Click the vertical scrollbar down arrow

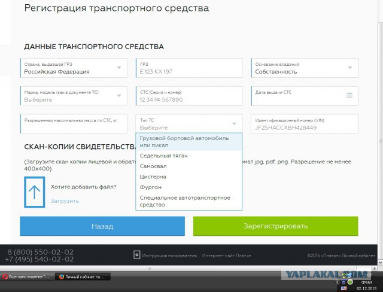pyautogui.click(x=381, y=263)
